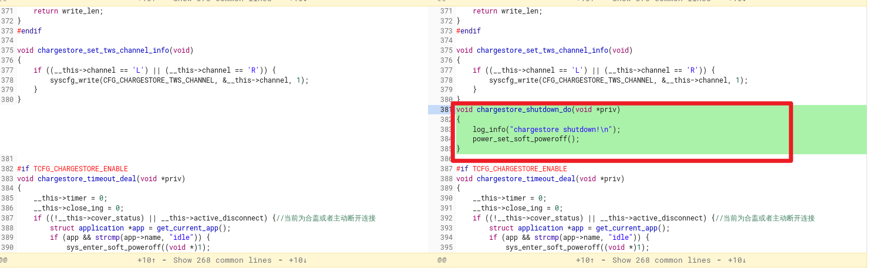Screen dimensions: 883x268
Task: Show 268 common lines in right pane
Action: coord(662,260)
